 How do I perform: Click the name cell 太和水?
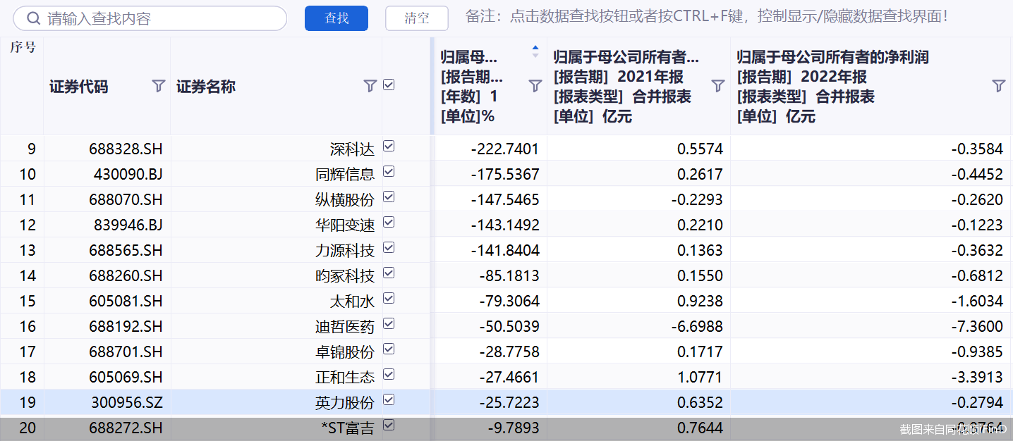pos(352,301)
